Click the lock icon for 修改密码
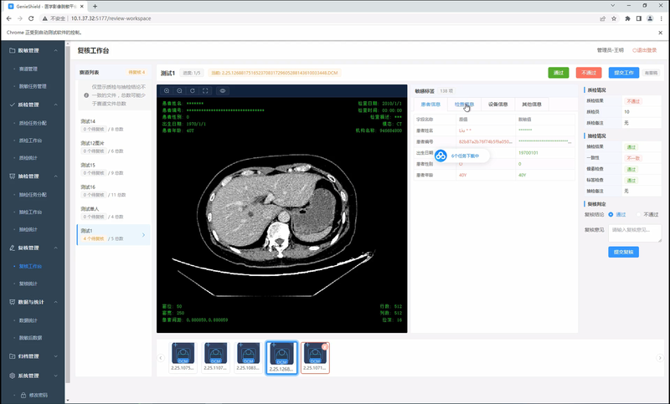This screenshot has height=404, width=670. (x=23, y=395)
